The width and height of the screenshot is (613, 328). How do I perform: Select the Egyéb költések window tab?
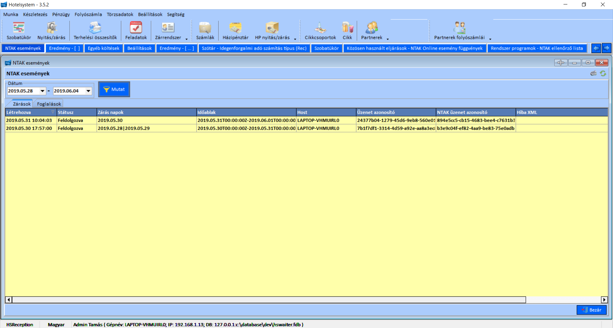103,48
